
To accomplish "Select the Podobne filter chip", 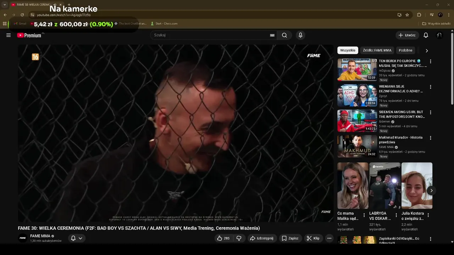I will tap(405, 50).
